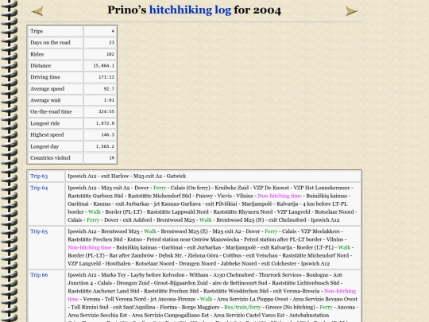429x322 pixels.
Task: Click the Trip 63 route text ending in Gatwick
Action: [x=127, y=176]
